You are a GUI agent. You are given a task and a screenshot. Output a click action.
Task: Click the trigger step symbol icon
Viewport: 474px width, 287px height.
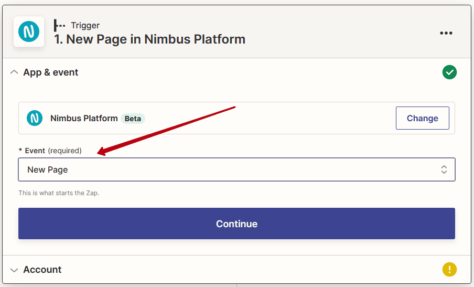59,25
